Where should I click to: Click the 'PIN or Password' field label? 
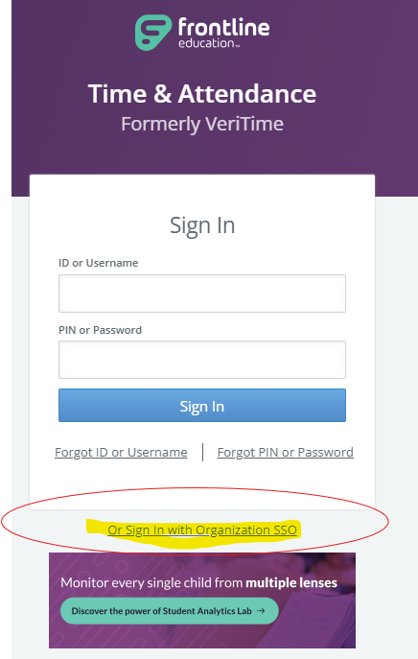tap(100, 330)
